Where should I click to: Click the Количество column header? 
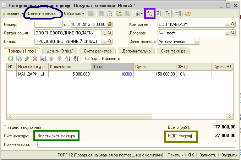tap(70, 67)
